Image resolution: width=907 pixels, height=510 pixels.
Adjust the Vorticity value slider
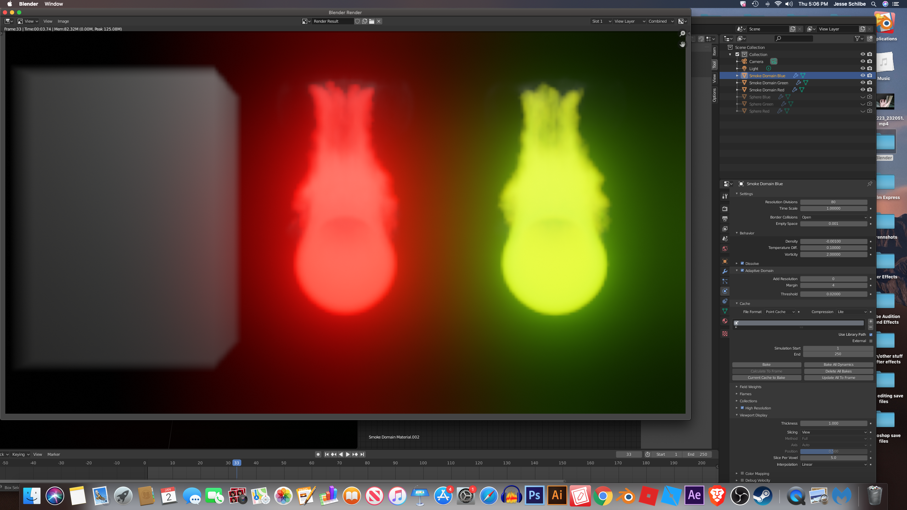tap(833, 254)
